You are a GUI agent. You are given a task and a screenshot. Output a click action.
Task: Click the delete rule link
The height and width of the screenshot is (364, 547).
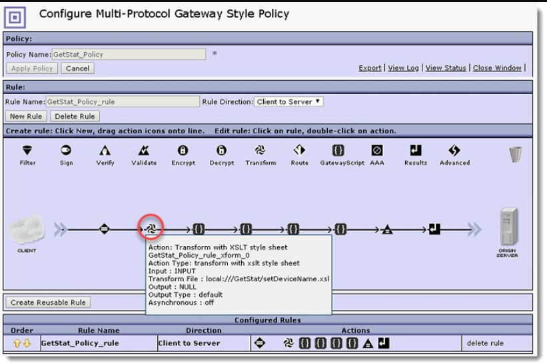pos(485,343)
